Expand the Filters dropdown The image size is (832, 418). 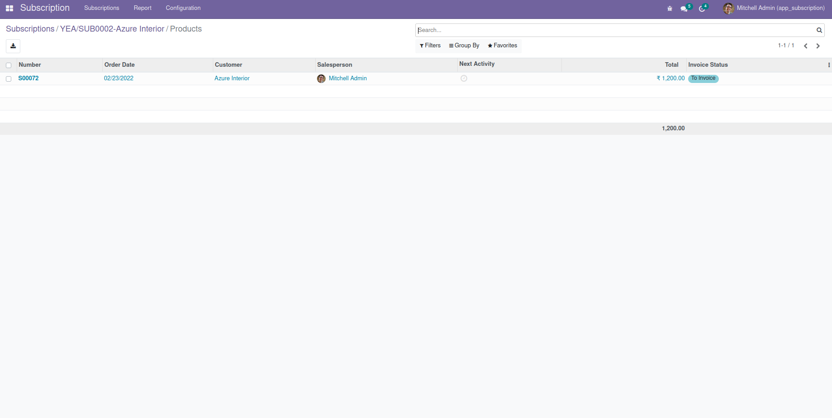pos(430,46)
